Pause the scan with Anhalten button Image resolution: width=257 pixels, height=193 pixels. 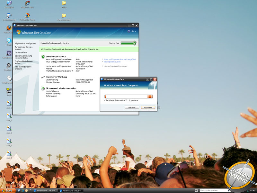pos(132,107)
